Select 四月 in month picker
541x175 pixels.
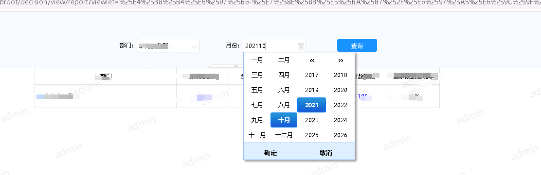pyautogui.click(x=284, y=75)
